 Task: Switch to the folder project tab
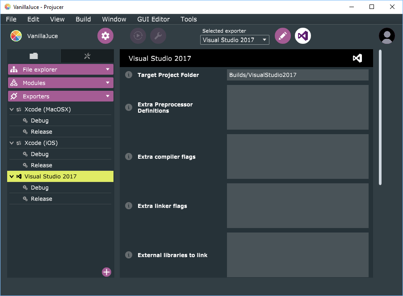[x=34, y=56]
